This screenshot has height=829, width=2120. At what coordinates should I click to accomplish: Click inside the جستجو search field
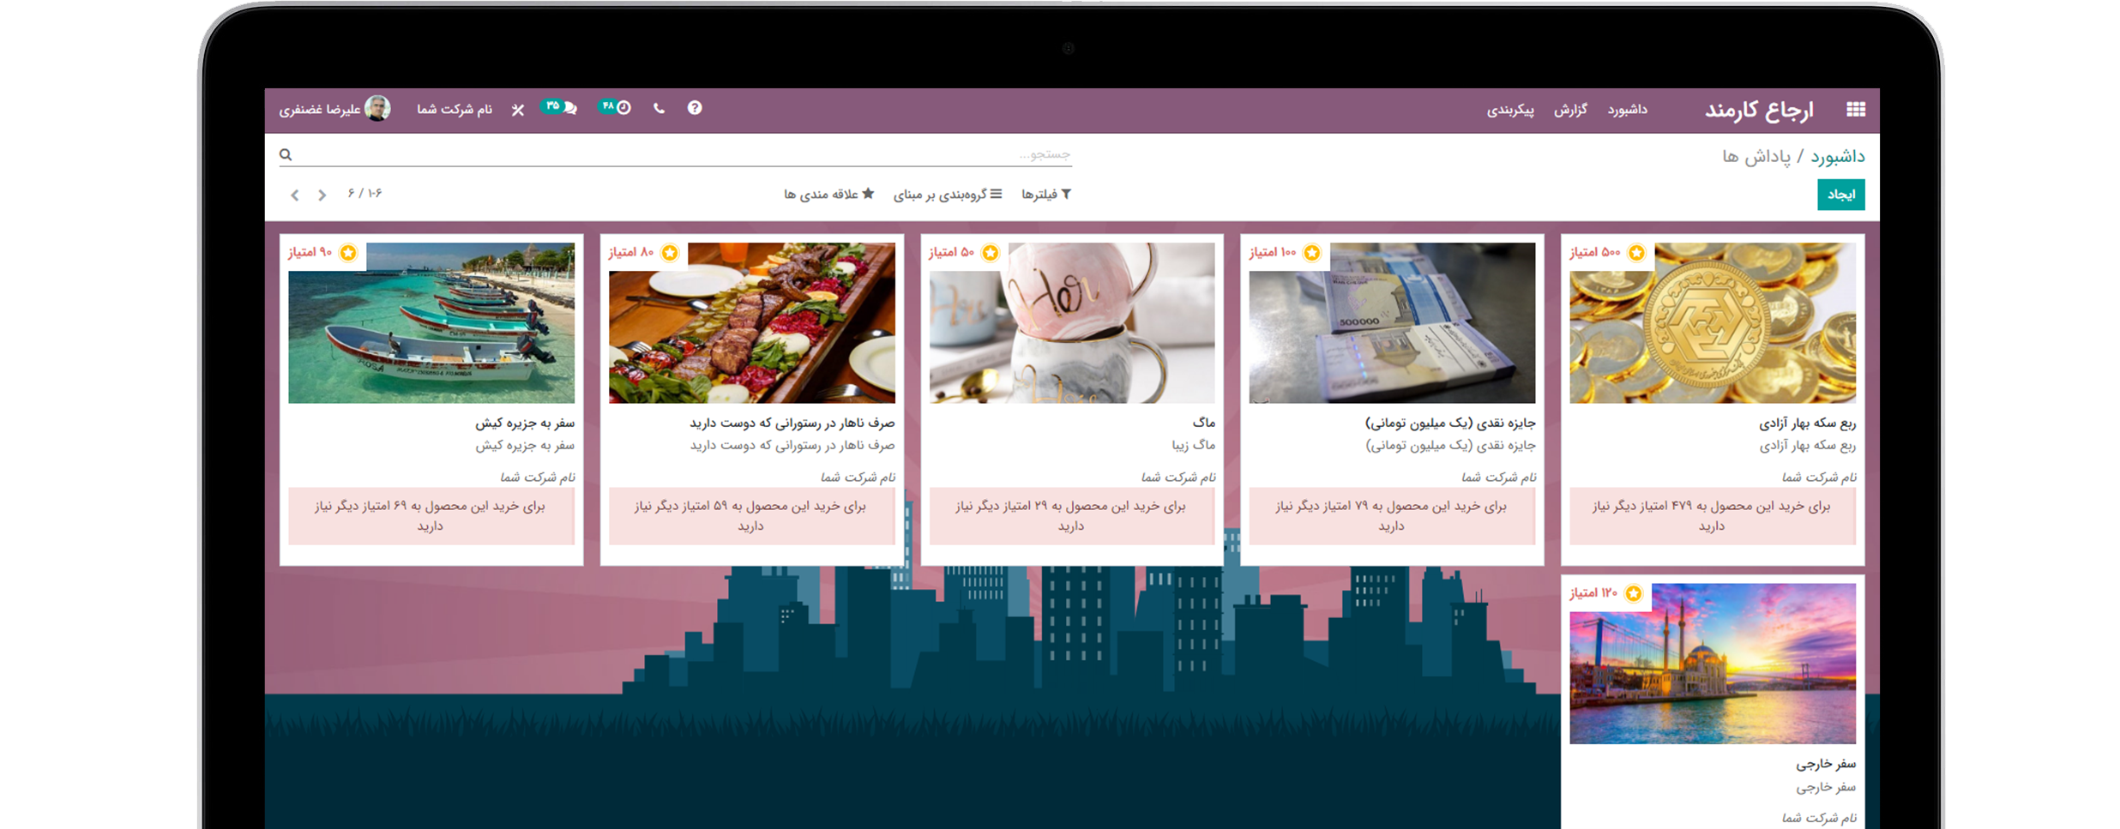686,154
